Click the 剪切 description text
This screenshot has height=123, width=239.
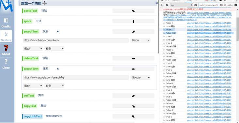coord(41,95)
